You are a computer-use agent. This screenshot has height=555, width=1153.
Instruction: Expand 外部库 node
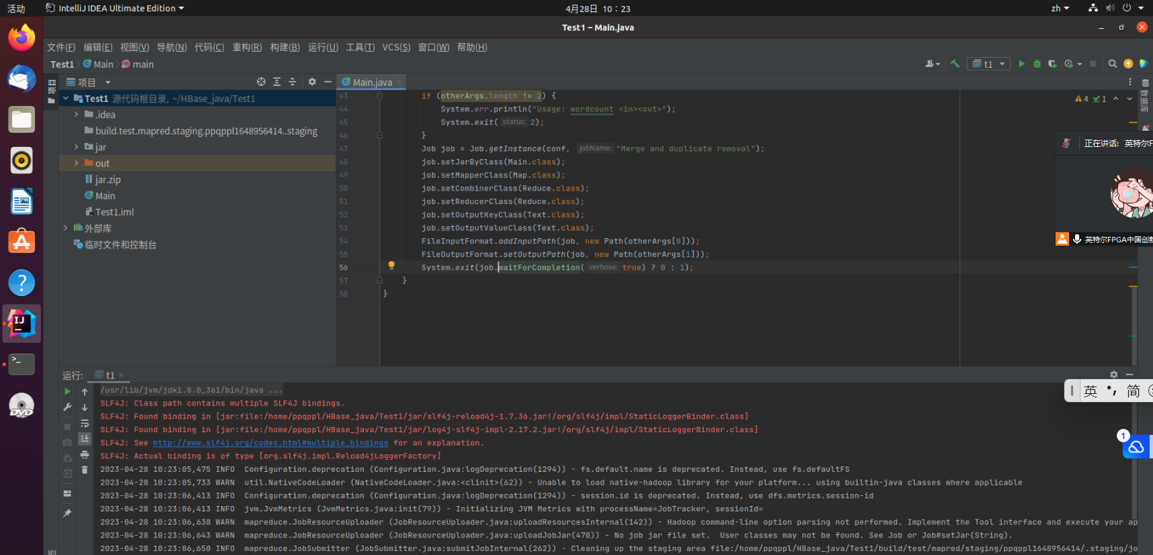[66, 228]
